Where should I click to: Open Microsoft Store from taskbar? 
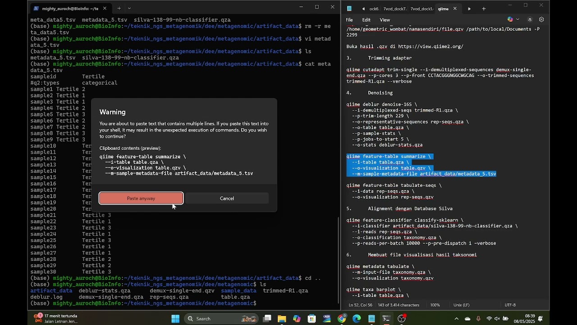[x=311, y=319]
